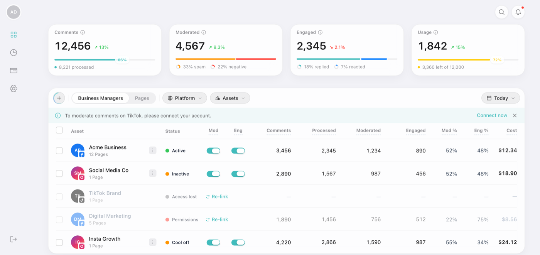This screenshot has width=540, height=255.
Task: Open the AD user avatar
Action: [x=13, y=12]
